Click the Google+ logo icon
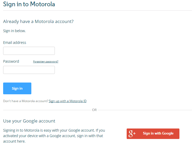Image resolution: width=193 pixels, height=146 pixels. tap(132, 134)
